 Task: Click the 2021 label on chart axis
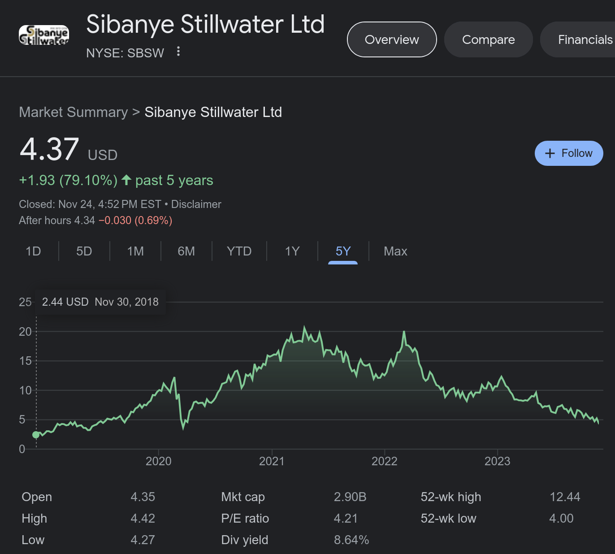coord(272,461)
